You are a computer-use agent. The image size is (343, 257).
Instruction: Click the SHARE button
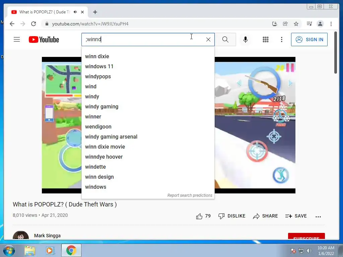pyautogui.click(x=265, y=216)
